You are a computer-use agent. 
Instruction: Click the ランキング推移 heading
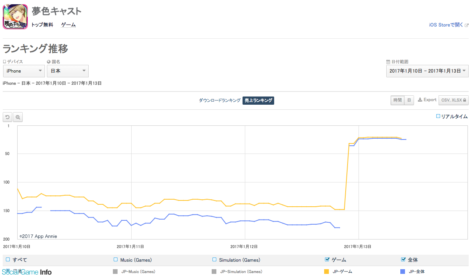pos(36,49)
